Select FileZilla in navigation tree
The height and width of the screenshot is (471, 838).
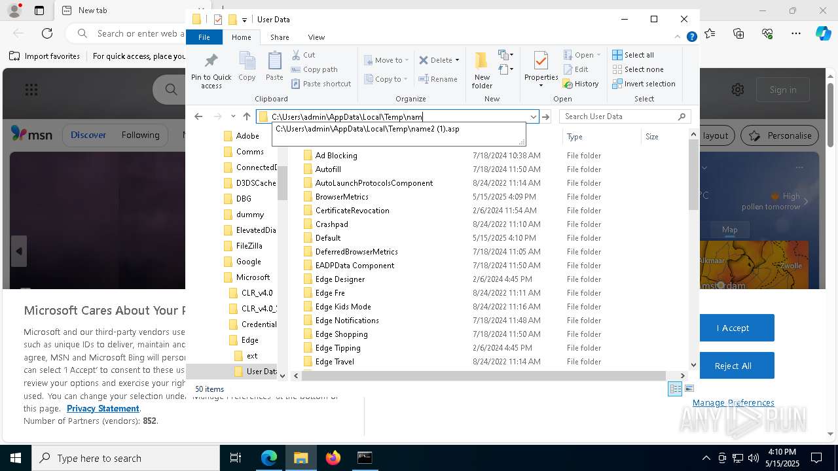click(249, 246)
